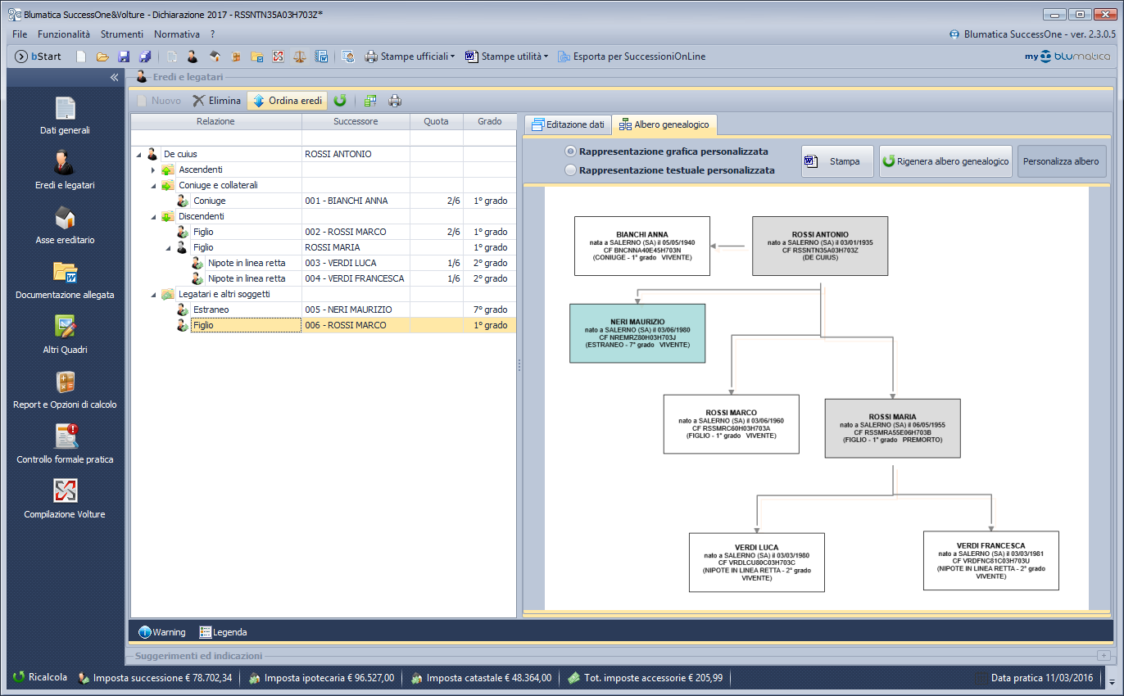Open Controllo formale pratica in sidebar
This screenshot has width=1124, height=696.
point(65,445)
